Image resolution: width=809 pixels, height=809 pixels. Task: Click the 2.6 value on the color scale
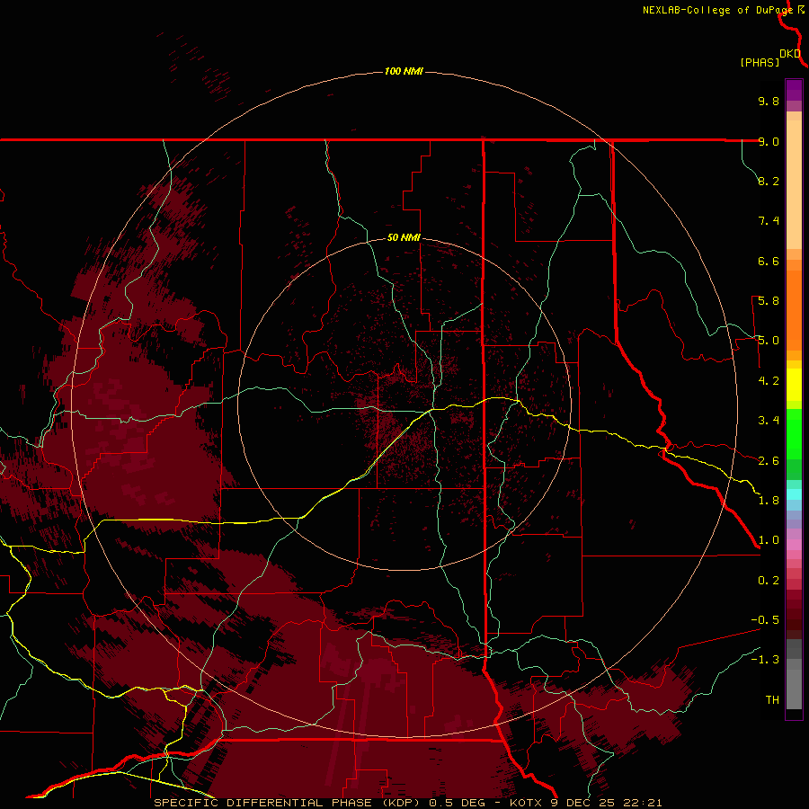tap(769, 461)
